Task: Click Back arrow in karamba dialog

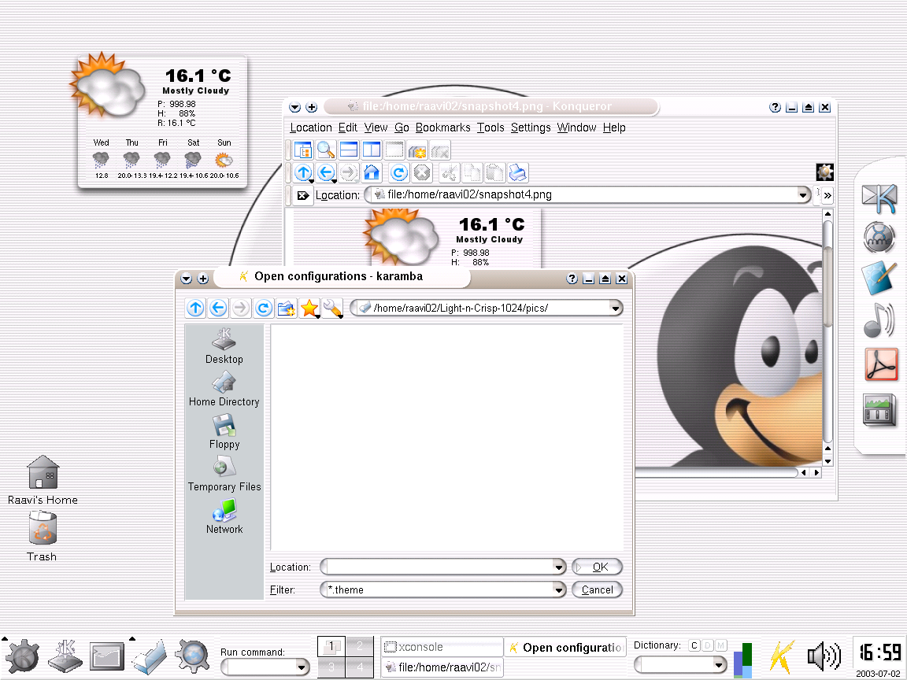Action: coord(218,309)
